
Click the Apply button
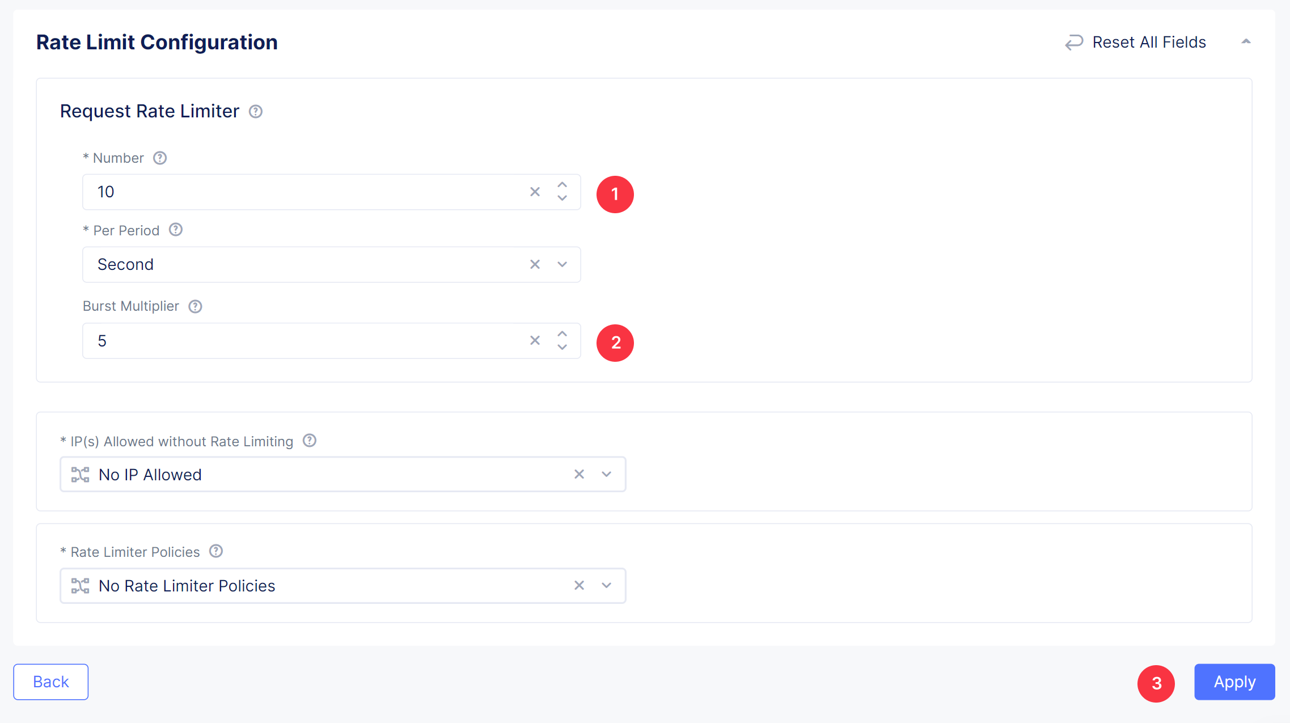point(1234,682)
